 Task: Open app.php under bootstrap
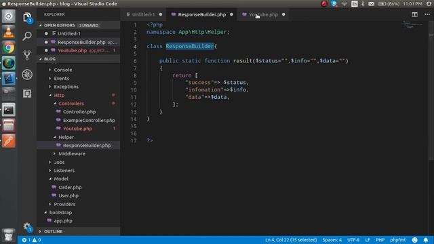[79, 221]
